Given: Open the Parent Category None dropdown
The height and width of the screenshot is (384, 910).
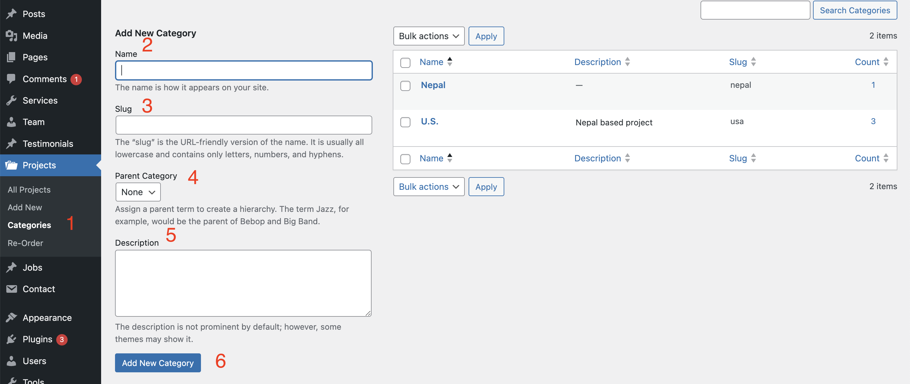Looking at the screenshot, I should coord(138,192).
